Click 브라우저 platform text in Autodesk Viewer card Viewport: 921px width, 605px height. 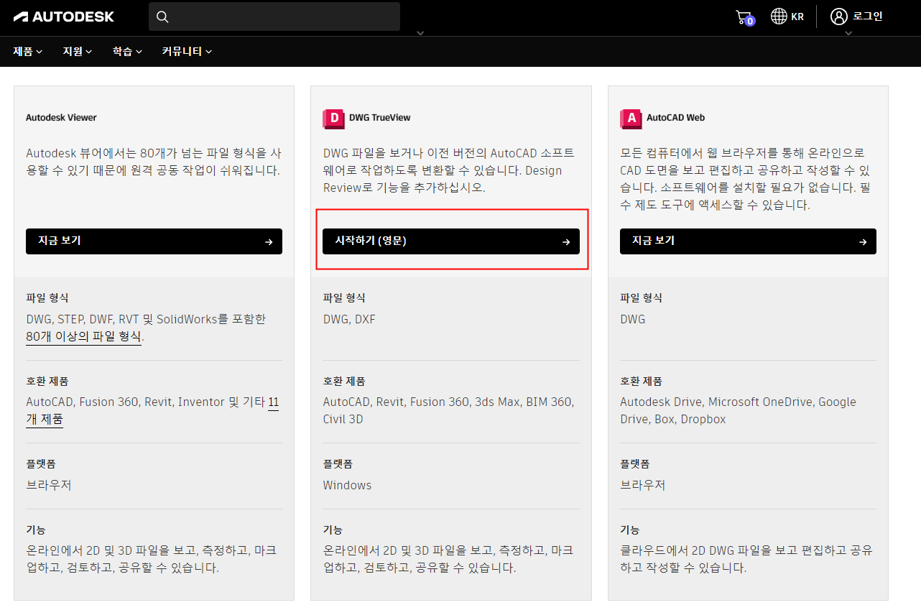click(x=49, y=485)
